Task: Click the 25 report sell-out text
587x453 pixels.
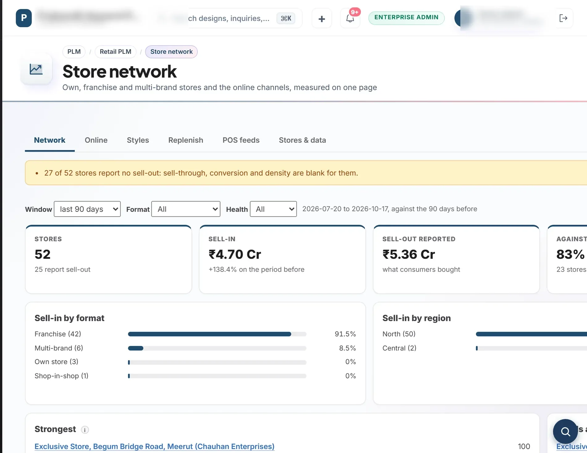Action: coord(62,269)
